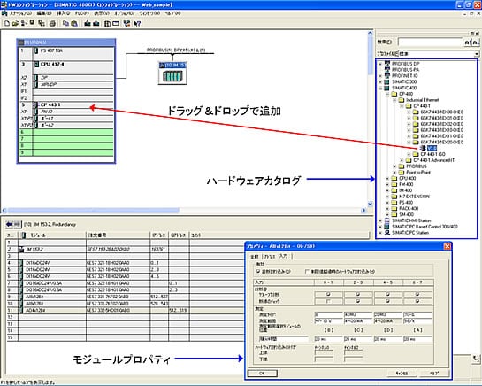Image resolution: width=482 pixels, height=386 pixels.
Task: Expand the CPU-400 folder node
Action: [387, 179]
